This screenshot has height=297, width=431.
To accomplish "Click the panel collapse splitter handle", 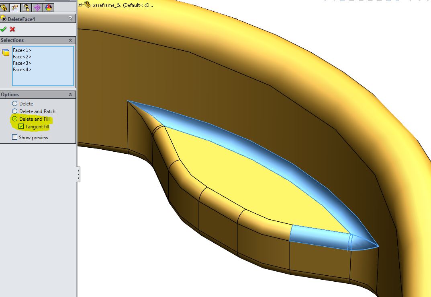I will pyautogui.click(x=78, y=174).
